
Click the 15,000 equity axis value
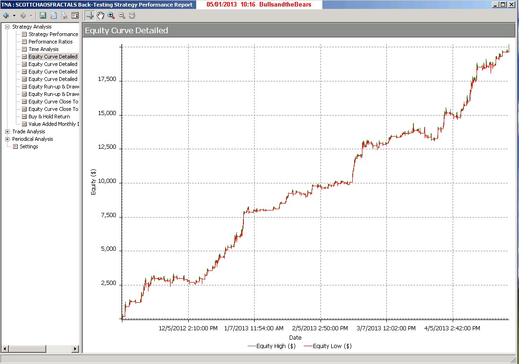coord(107,113)
